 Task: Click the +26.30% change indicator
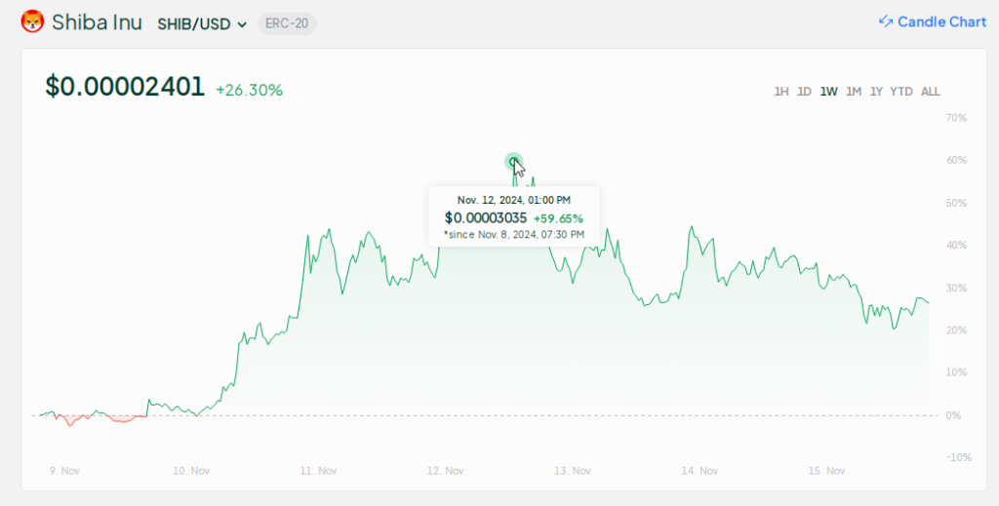click(x=249, y=91)
